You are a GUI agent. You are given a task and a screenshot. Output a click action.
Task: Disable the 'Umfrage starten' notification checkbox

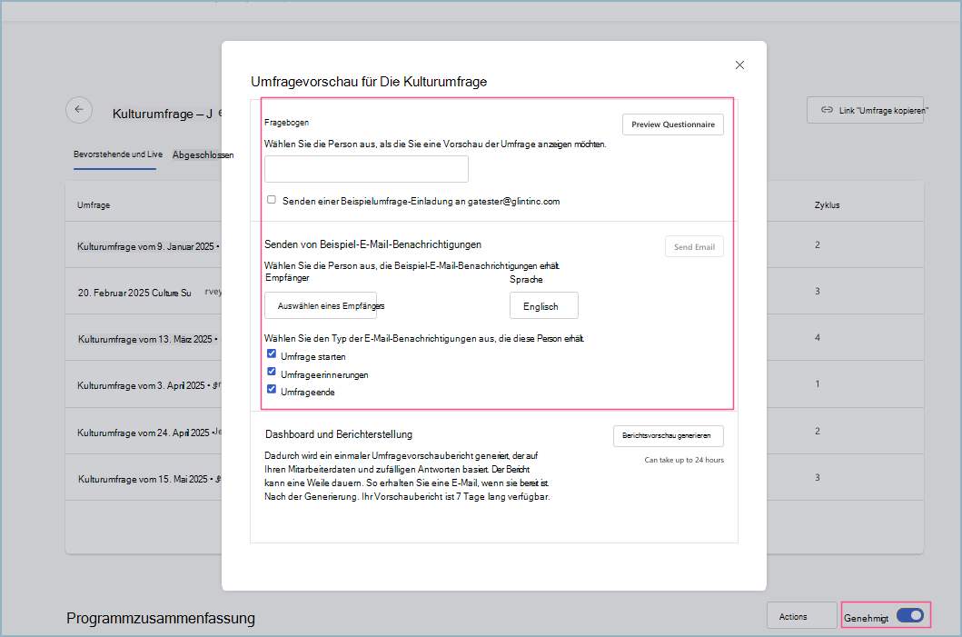click(271, 353)
